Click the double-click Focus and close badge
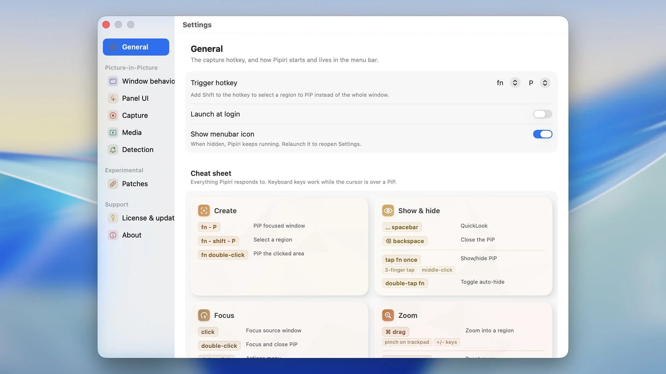Screen dimensions: 666x374 pos(219,346)
